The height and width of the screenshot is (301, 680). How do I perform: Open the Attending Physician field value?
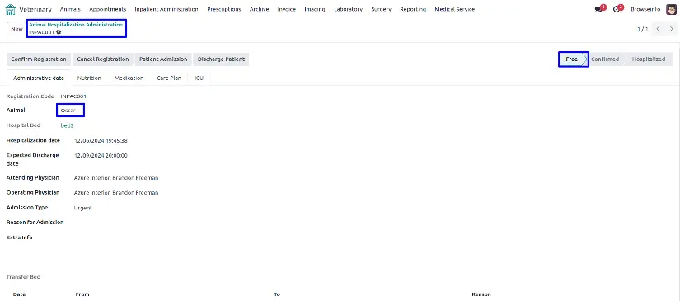point(116,178)
